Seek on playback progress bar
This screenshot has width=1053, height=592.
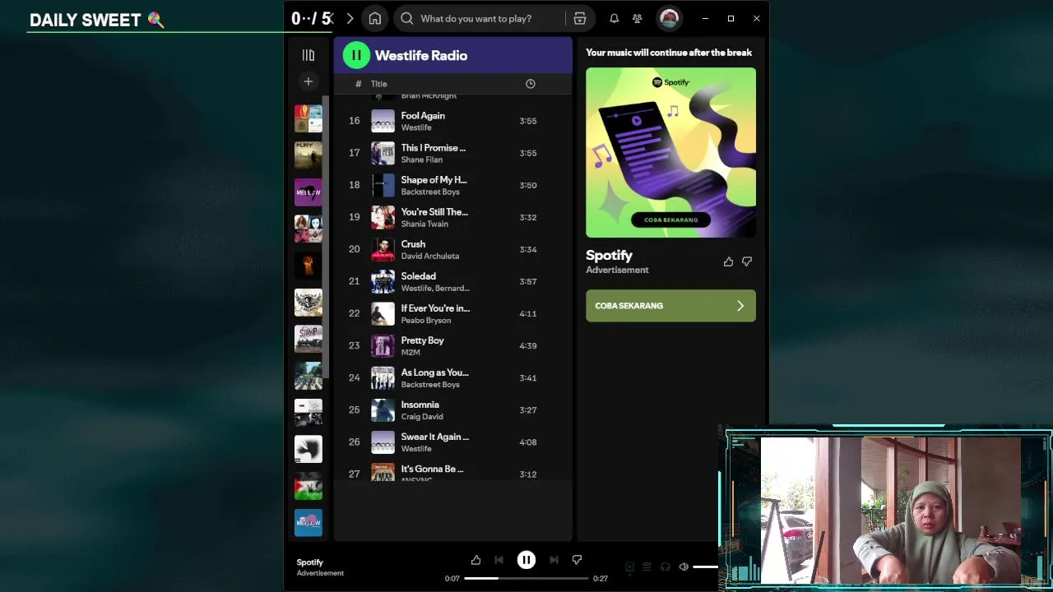pos(526,578)
